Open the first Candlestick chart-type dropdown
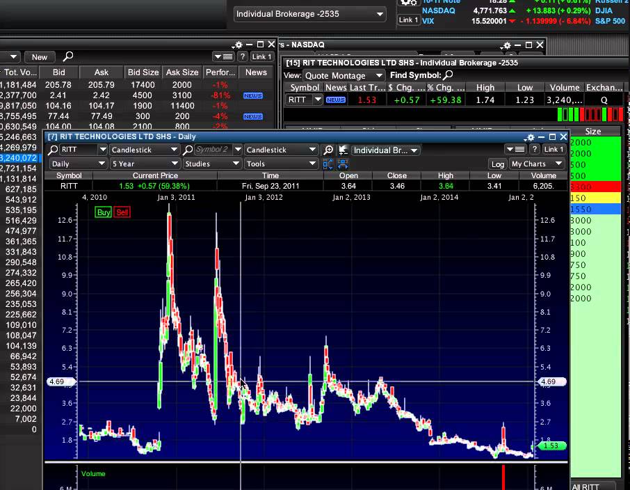The width and height of the screenshot is (630, 490). pyautogui.click(x=144, y=150)
